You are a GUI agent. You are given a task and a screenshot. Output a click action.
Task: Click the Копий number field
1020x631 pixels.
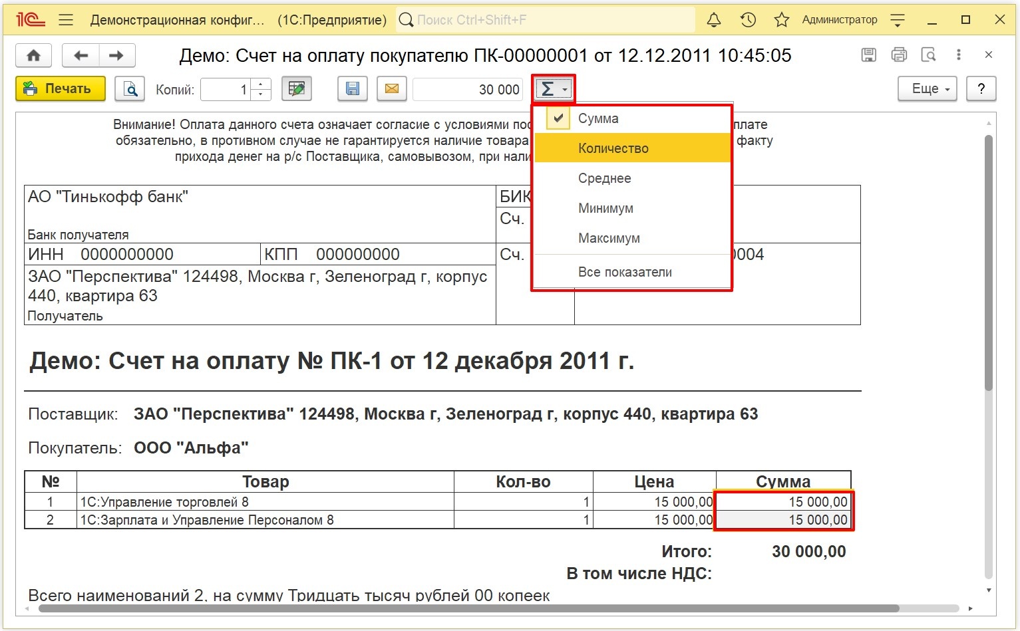pyautogui.click(x=225, y=89)
